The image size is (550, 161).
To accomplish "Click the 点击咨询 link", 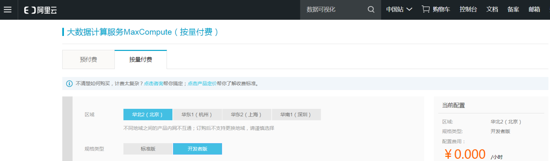I will pyautogui.click(x=154, y=84).
